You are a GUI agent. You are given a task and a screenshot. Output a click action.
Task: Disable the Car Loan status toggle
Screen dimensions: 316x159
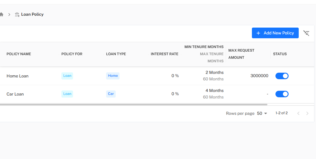(282, 94)
